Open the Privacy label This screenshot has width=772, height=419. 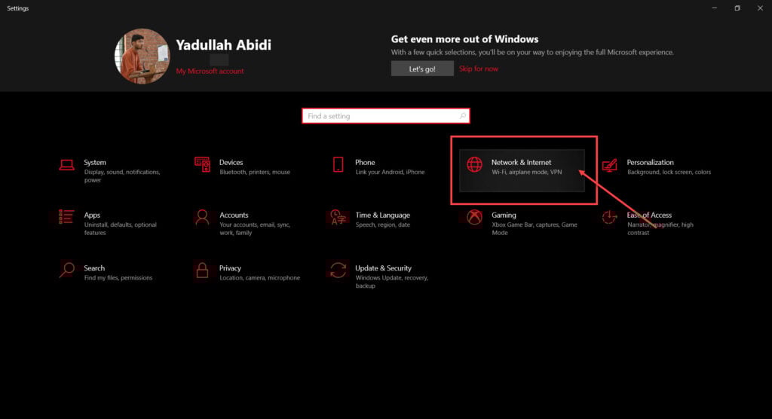coord(230,268)
